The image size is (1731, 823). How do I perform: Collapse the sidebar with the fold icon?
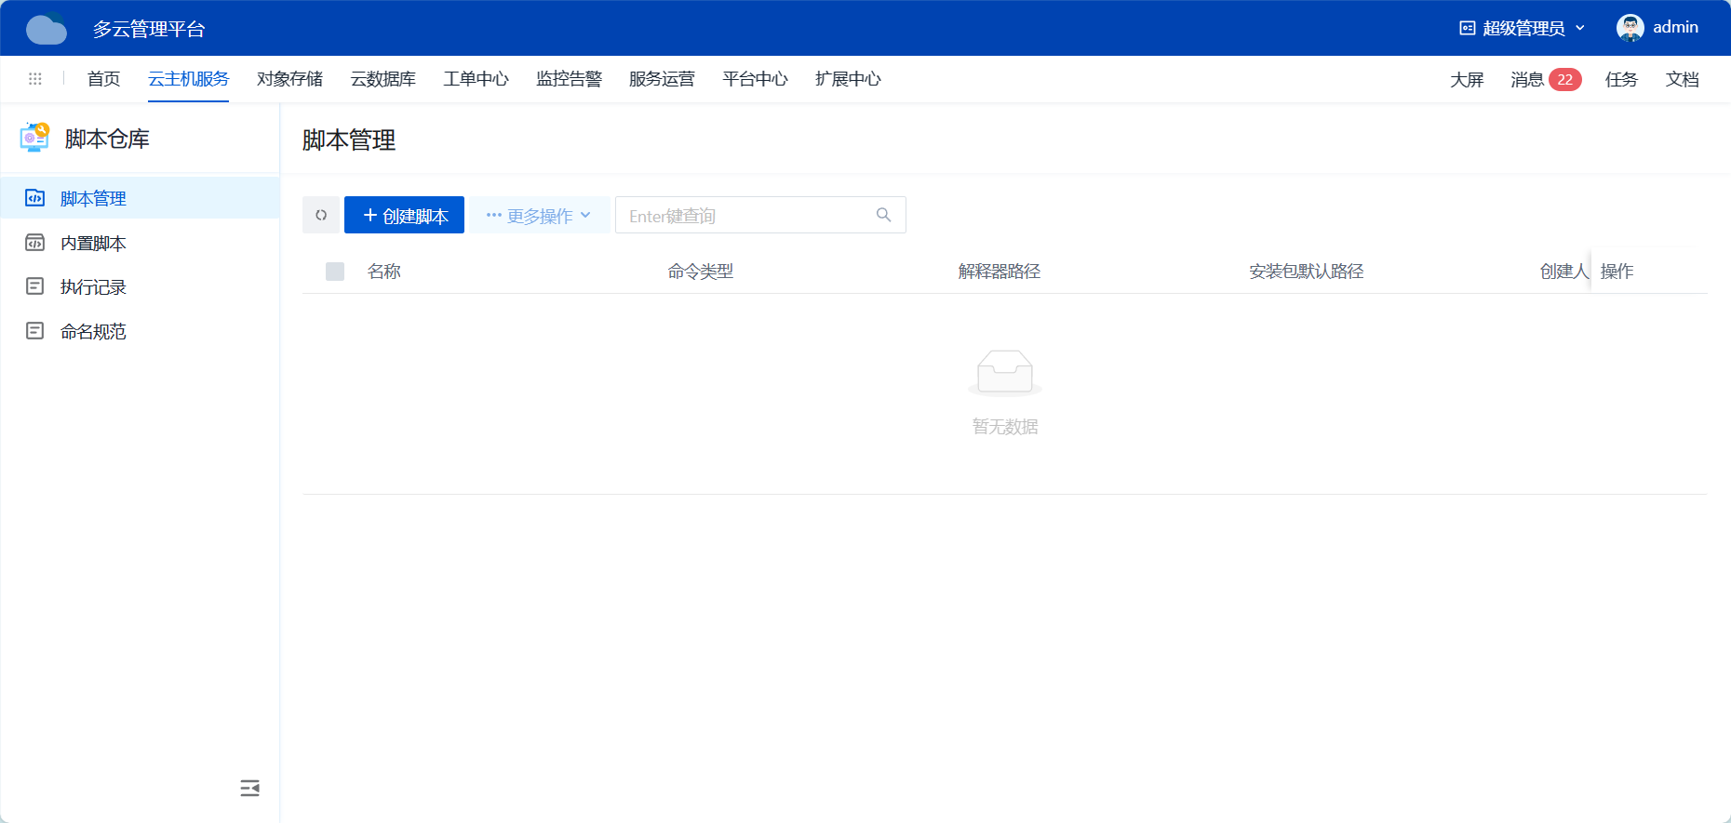[x=249, y=788]
